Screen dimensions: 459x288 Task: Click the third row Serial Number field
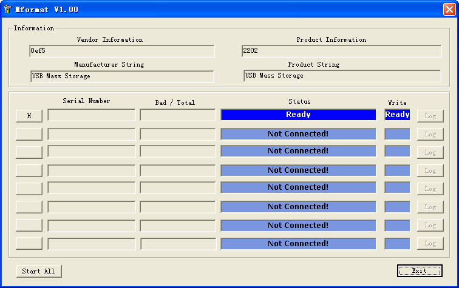pos(92,152)
